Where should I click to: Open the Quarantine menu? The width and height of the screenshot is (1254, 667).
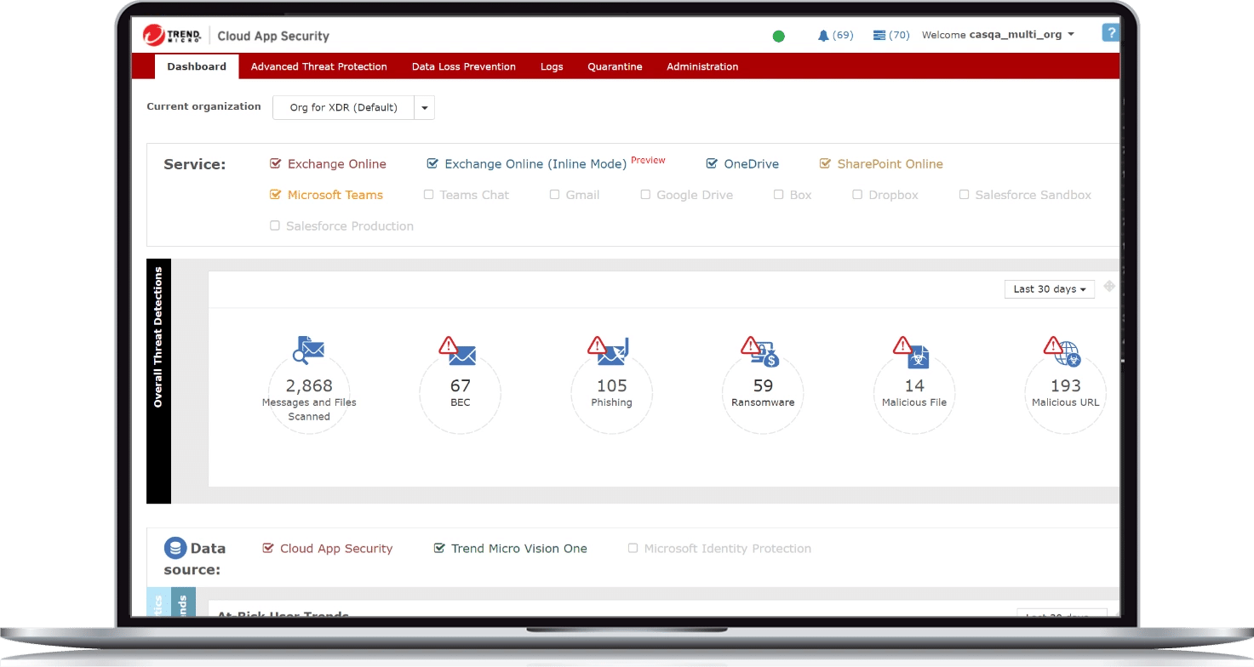click(615, 66)
